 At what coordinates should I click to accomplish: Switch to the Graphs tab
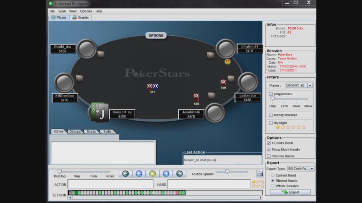pyautogui.click(x=81, y=17)
